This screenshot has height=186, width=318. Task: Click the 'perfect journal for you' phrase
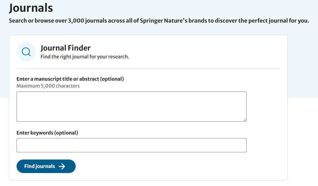click(x=279, y=21)
